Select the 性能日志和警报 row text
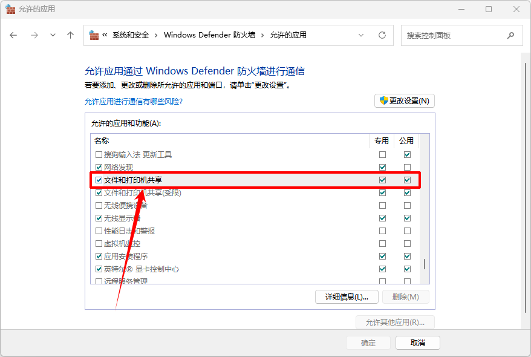Screen dimensions: 531x357 coord(129,231)
